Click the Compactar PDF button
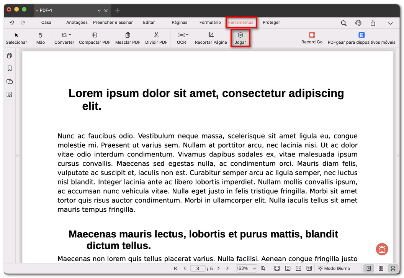The width and height of the screenshot is (404, 278). pyautogui.click(x=95, y=38)
